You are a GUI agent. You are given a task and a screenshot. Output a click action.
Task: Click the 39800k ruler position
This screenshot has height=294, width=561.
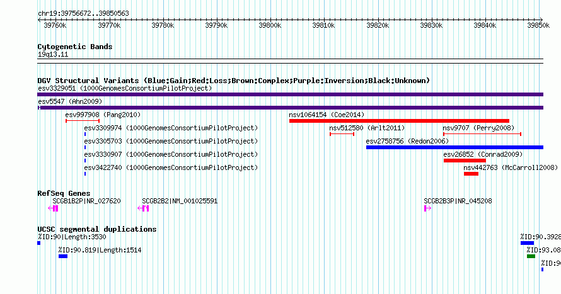(x=270, y=25)
